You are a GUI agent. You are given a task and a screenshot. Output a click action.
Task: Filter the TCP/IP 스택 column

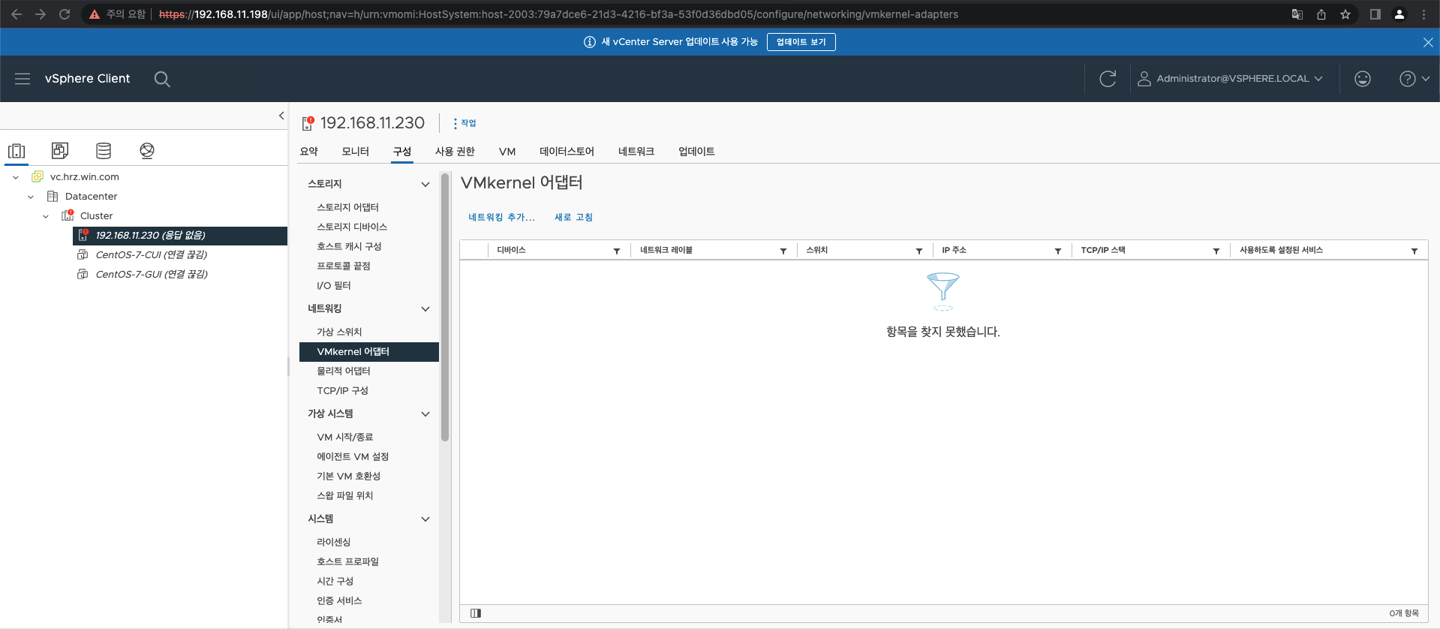pyautogui.click(x=1216, y=251)
